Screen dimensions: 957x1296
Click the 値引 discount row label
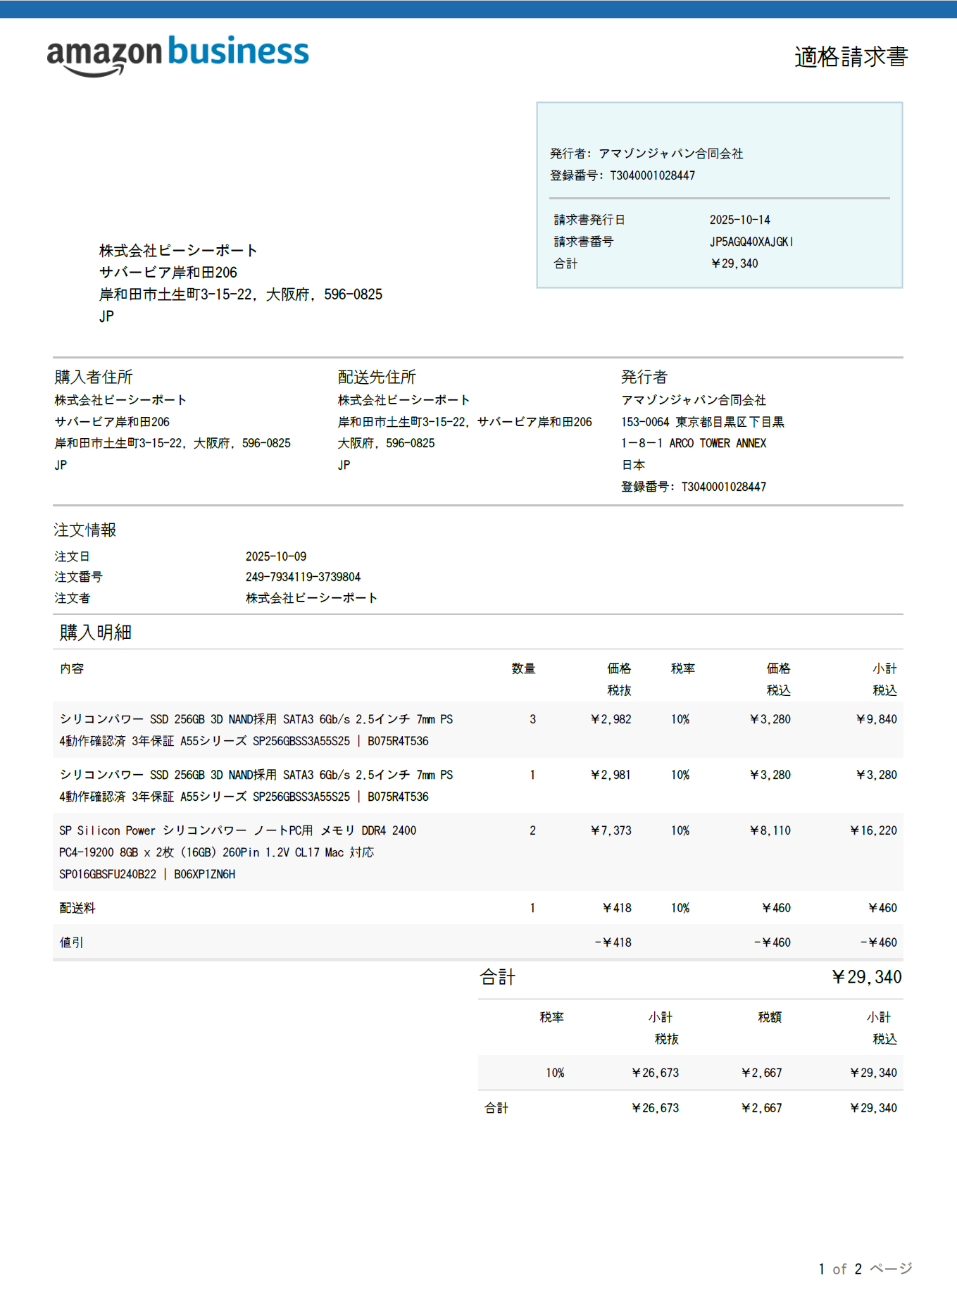(x=71, y=942)
